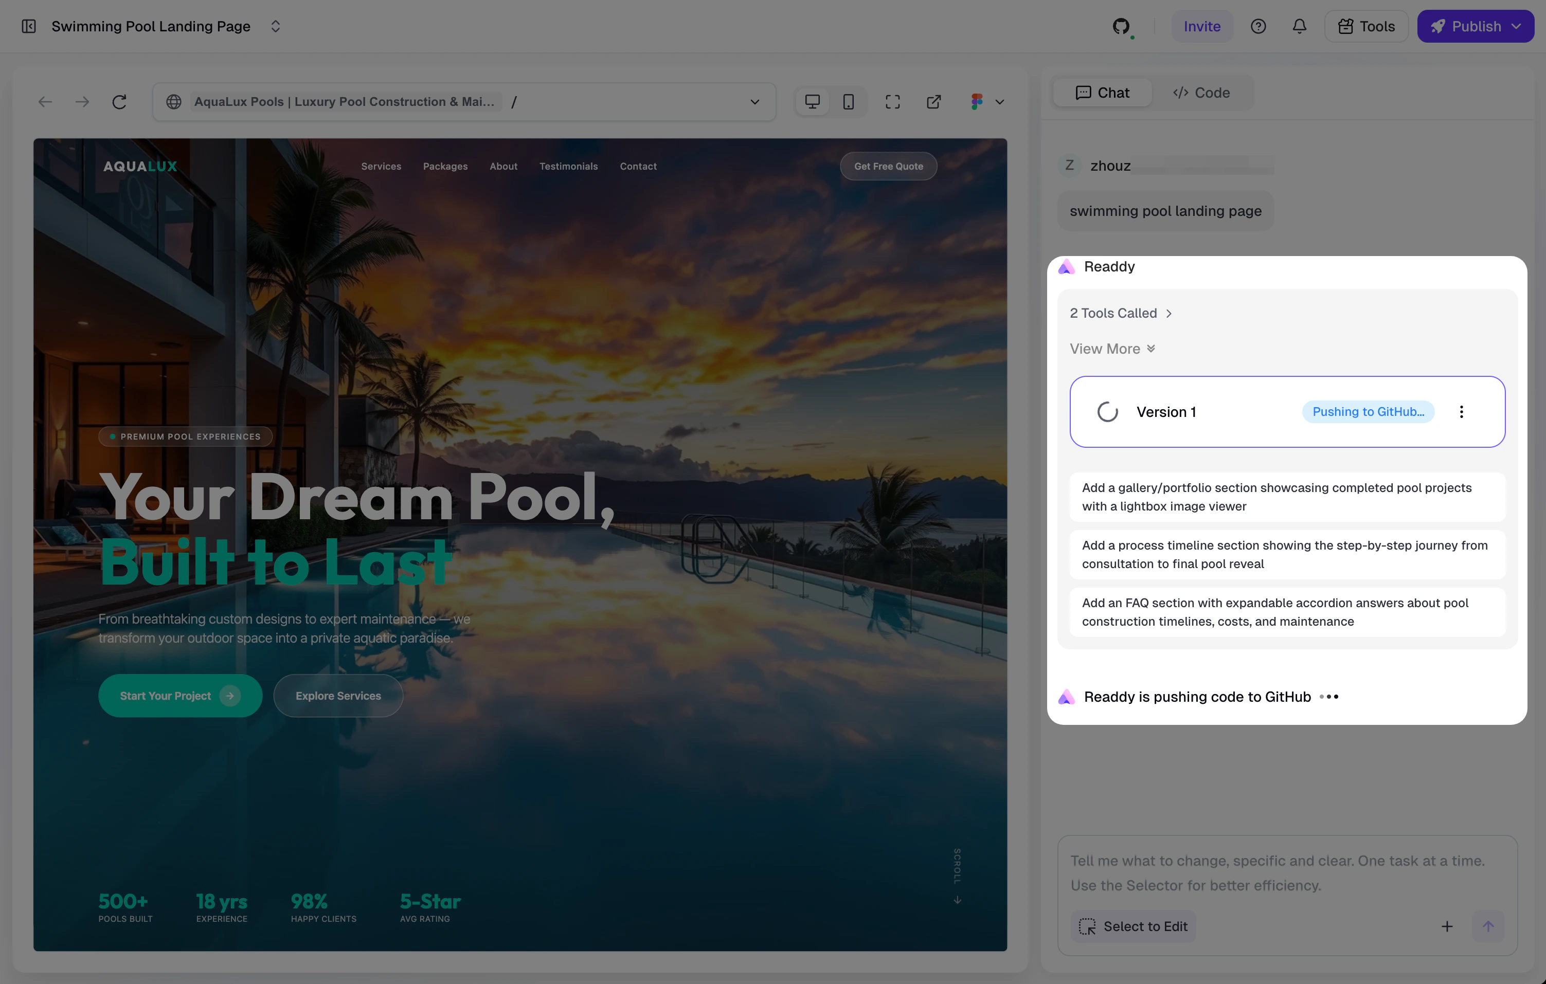
Task: Toggle the left sidebar panel icon
Action: (x=29, y=26)
